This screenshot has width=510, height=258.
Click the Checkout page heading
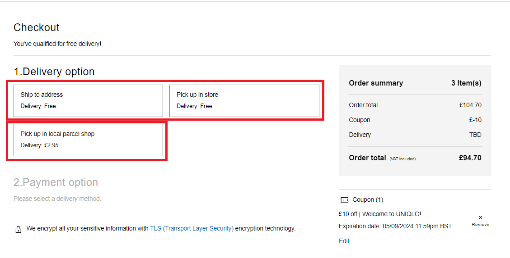(x=36, y=27)
